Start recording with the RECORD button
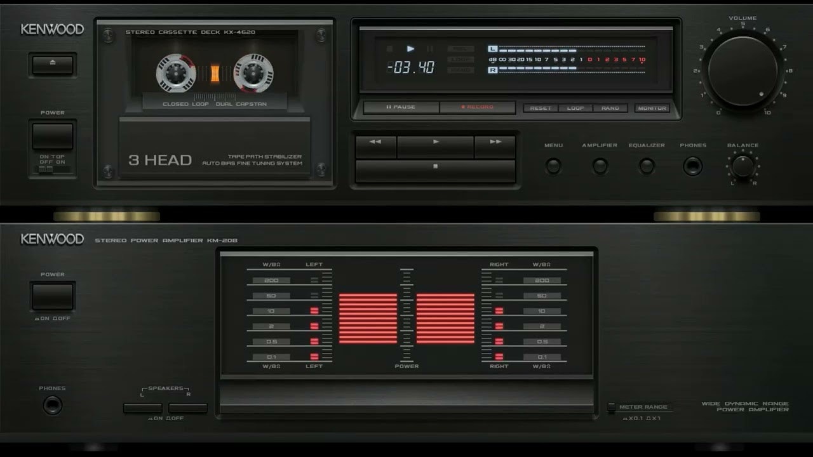 tap(477, 107)
